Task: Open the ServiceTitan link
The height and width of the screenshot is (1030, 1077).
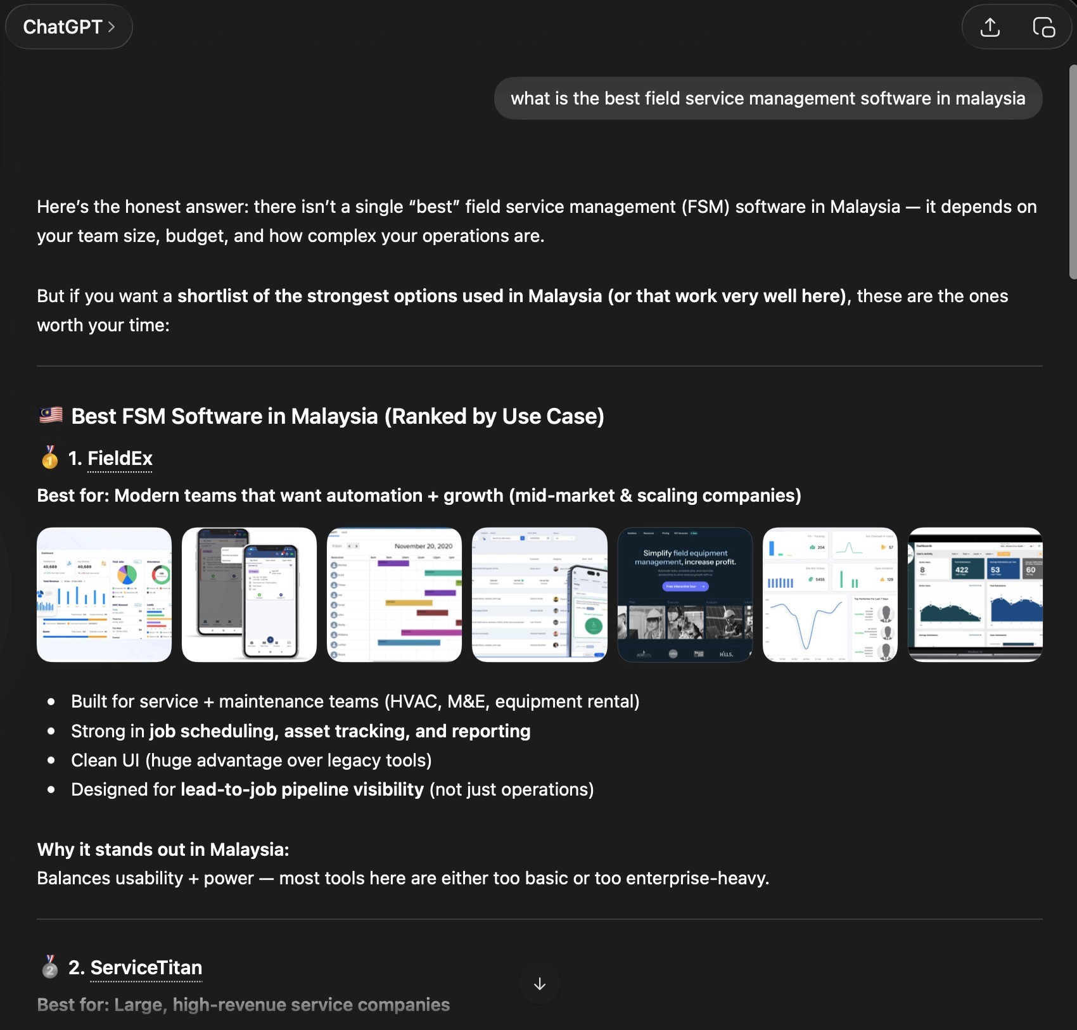Action: 146,967
